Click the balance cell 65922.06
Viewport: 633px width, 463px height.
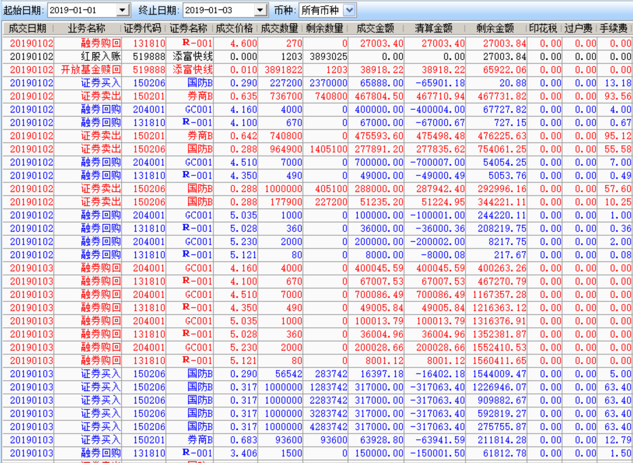496,69
